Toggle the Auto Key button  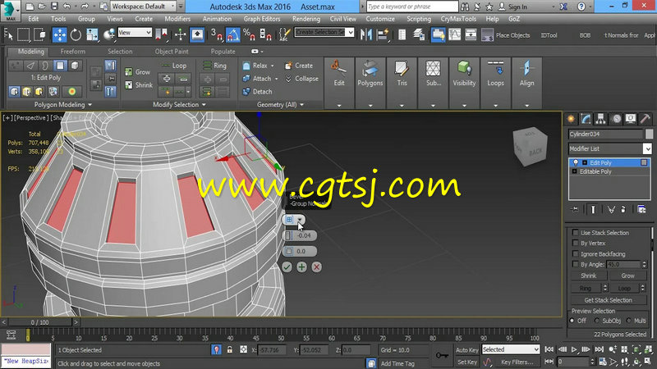tap(466, 350)
